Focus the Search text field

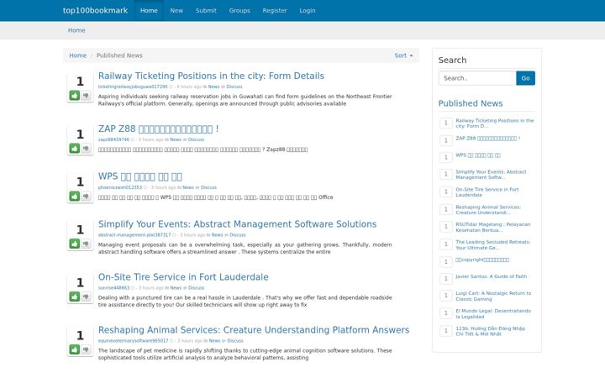[477, 78]
